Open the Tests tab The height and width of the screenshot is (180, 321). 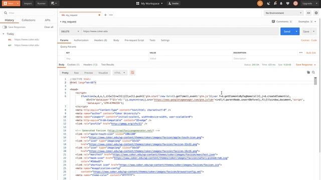point(152,40)
